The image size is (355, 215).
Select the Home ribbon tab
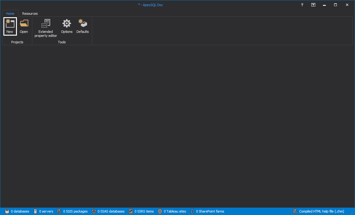pos(10,13)
